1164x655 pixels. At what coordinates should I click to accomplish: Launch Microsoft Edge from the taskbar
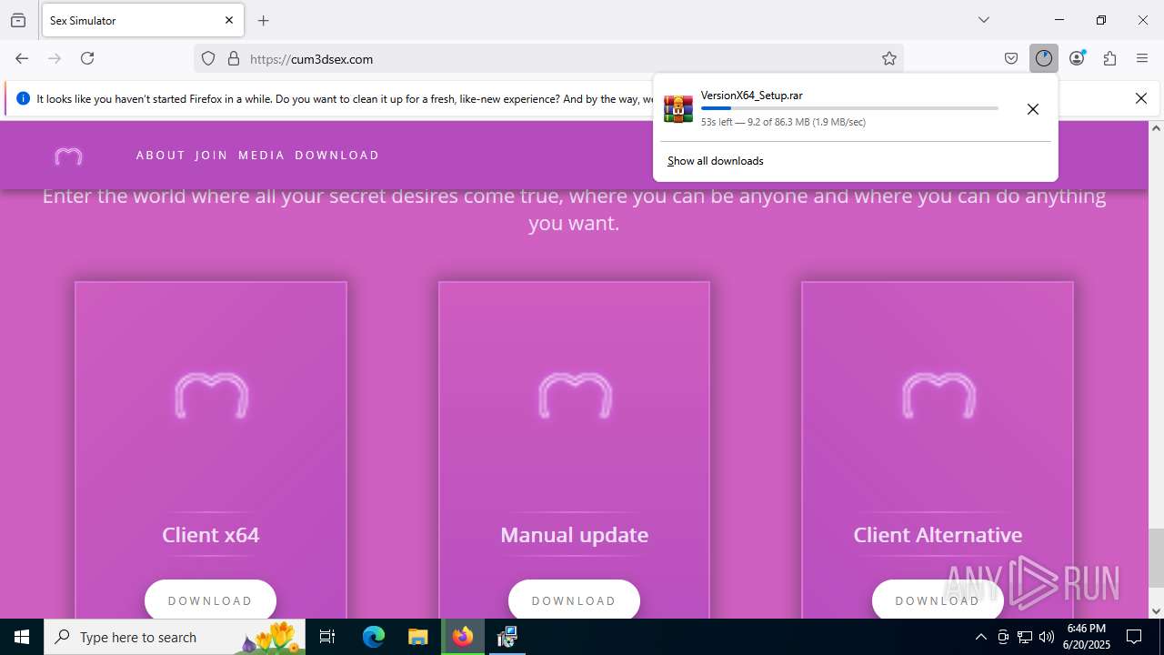tap(374, 637)
